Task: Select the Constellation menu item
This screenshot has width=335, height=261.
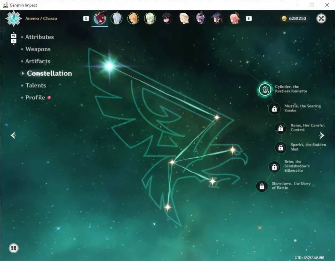Action: click(x=49, y=73)
